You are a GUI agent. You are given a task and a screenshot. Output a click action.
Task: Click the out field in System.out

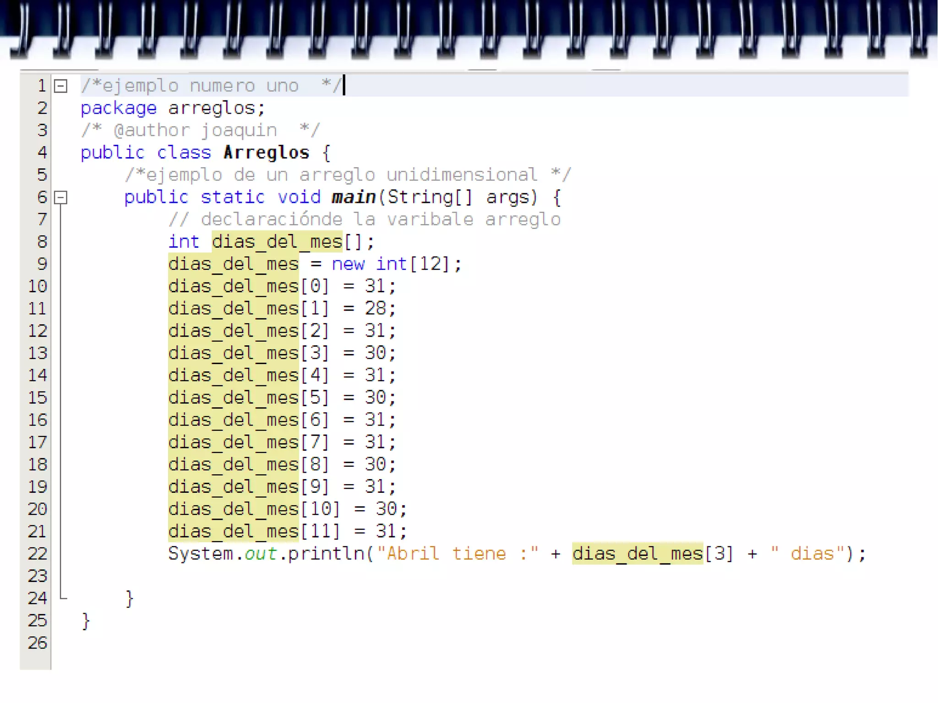click(260, 553)
